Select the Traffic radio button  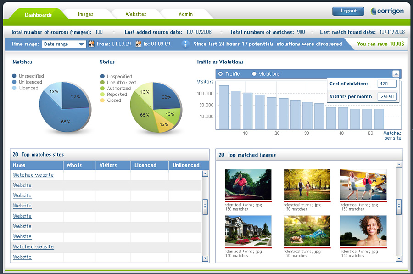tap(221, 74)
